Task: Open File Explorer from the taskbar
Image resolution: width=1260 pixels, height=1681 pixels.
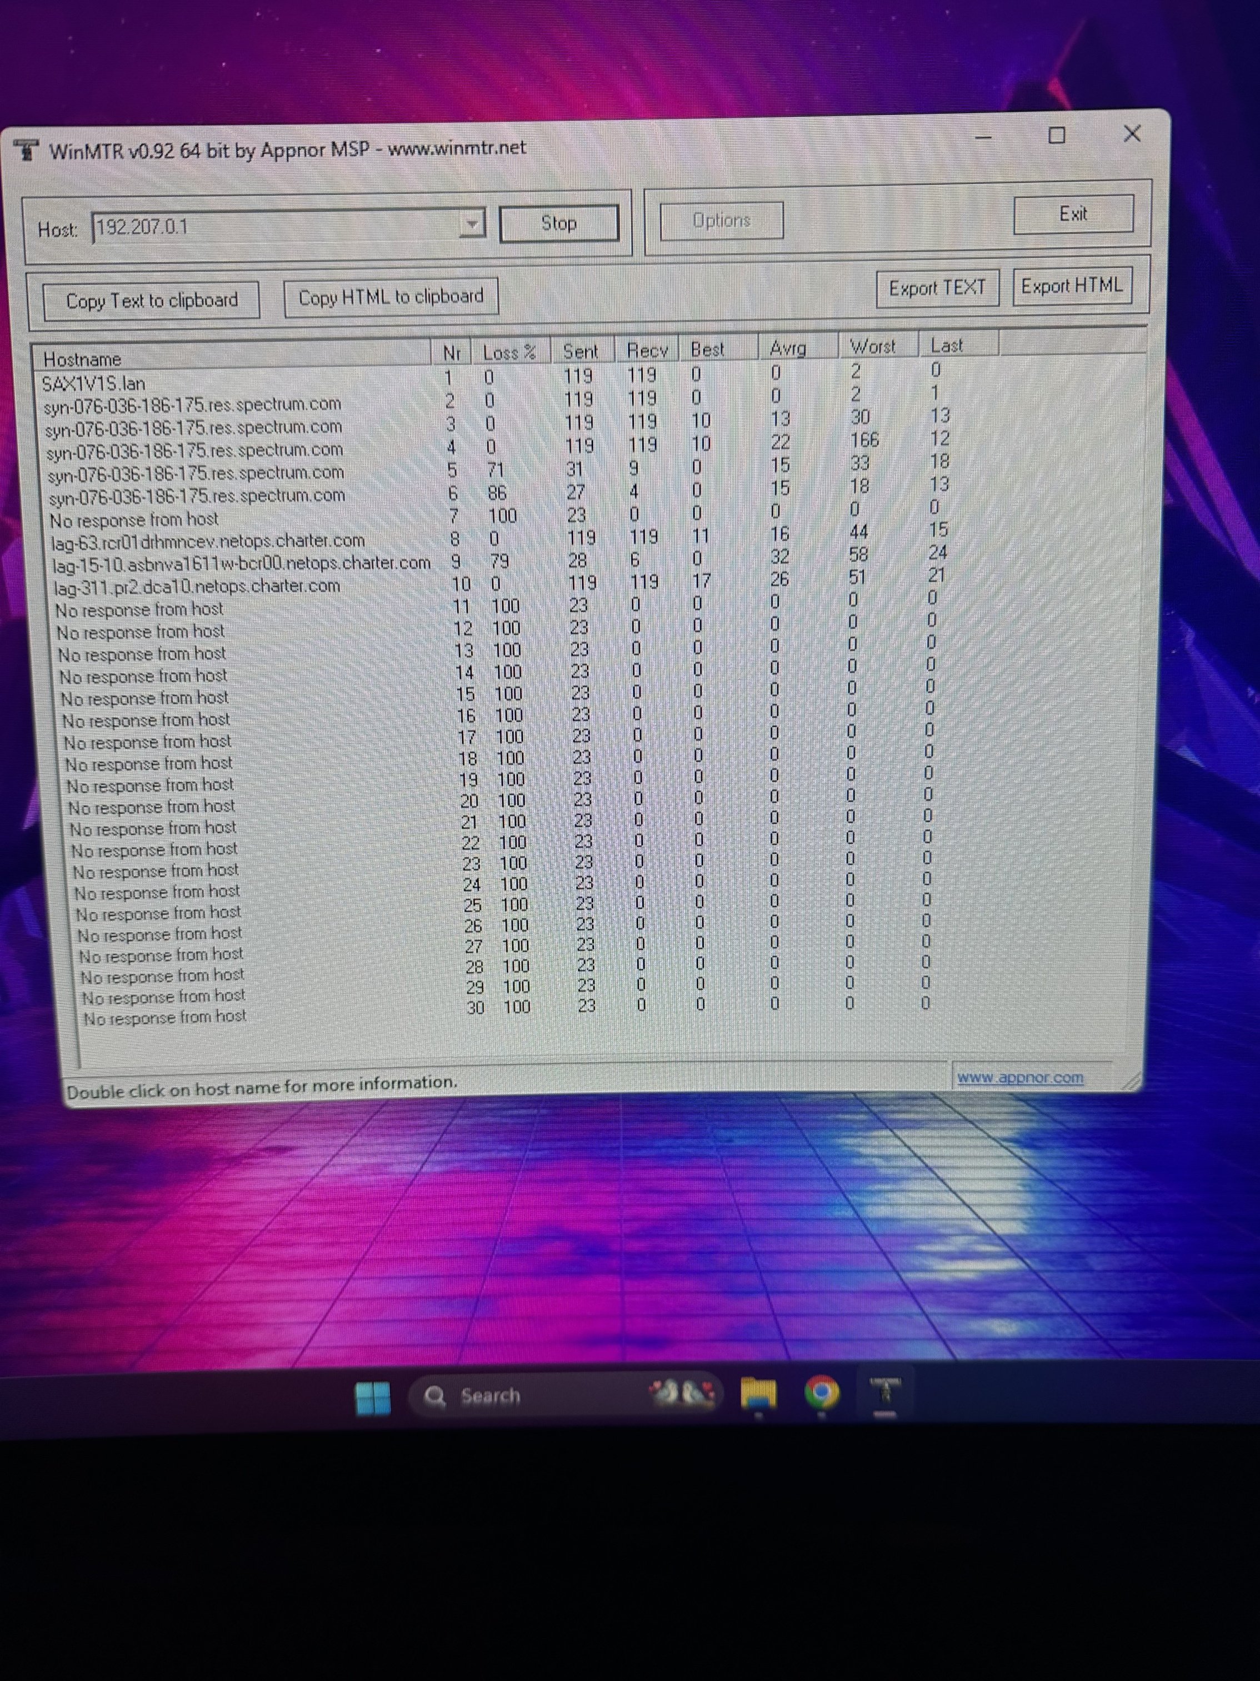Action: click(x=759, y=1394)
